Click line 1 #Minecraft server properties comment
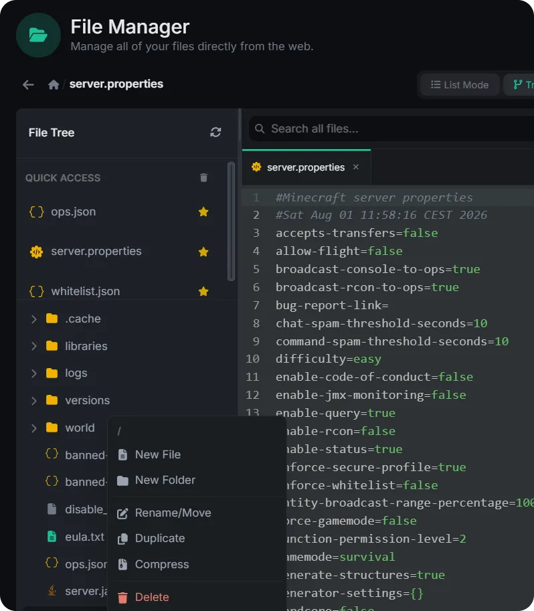This screenshot has height=611, width=534. tap(374, 197)
